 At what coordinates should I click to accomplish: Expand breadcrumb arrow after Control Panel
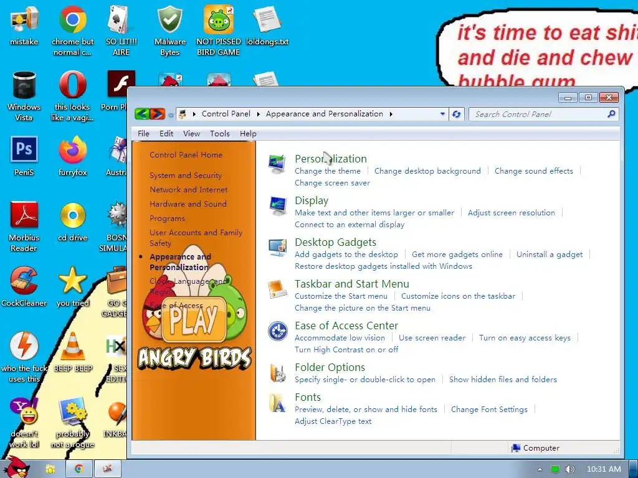tap(258, 115)
